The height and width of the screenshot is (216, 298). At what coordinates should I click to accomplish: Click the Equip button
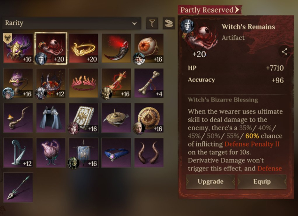(x=262, y=182)
